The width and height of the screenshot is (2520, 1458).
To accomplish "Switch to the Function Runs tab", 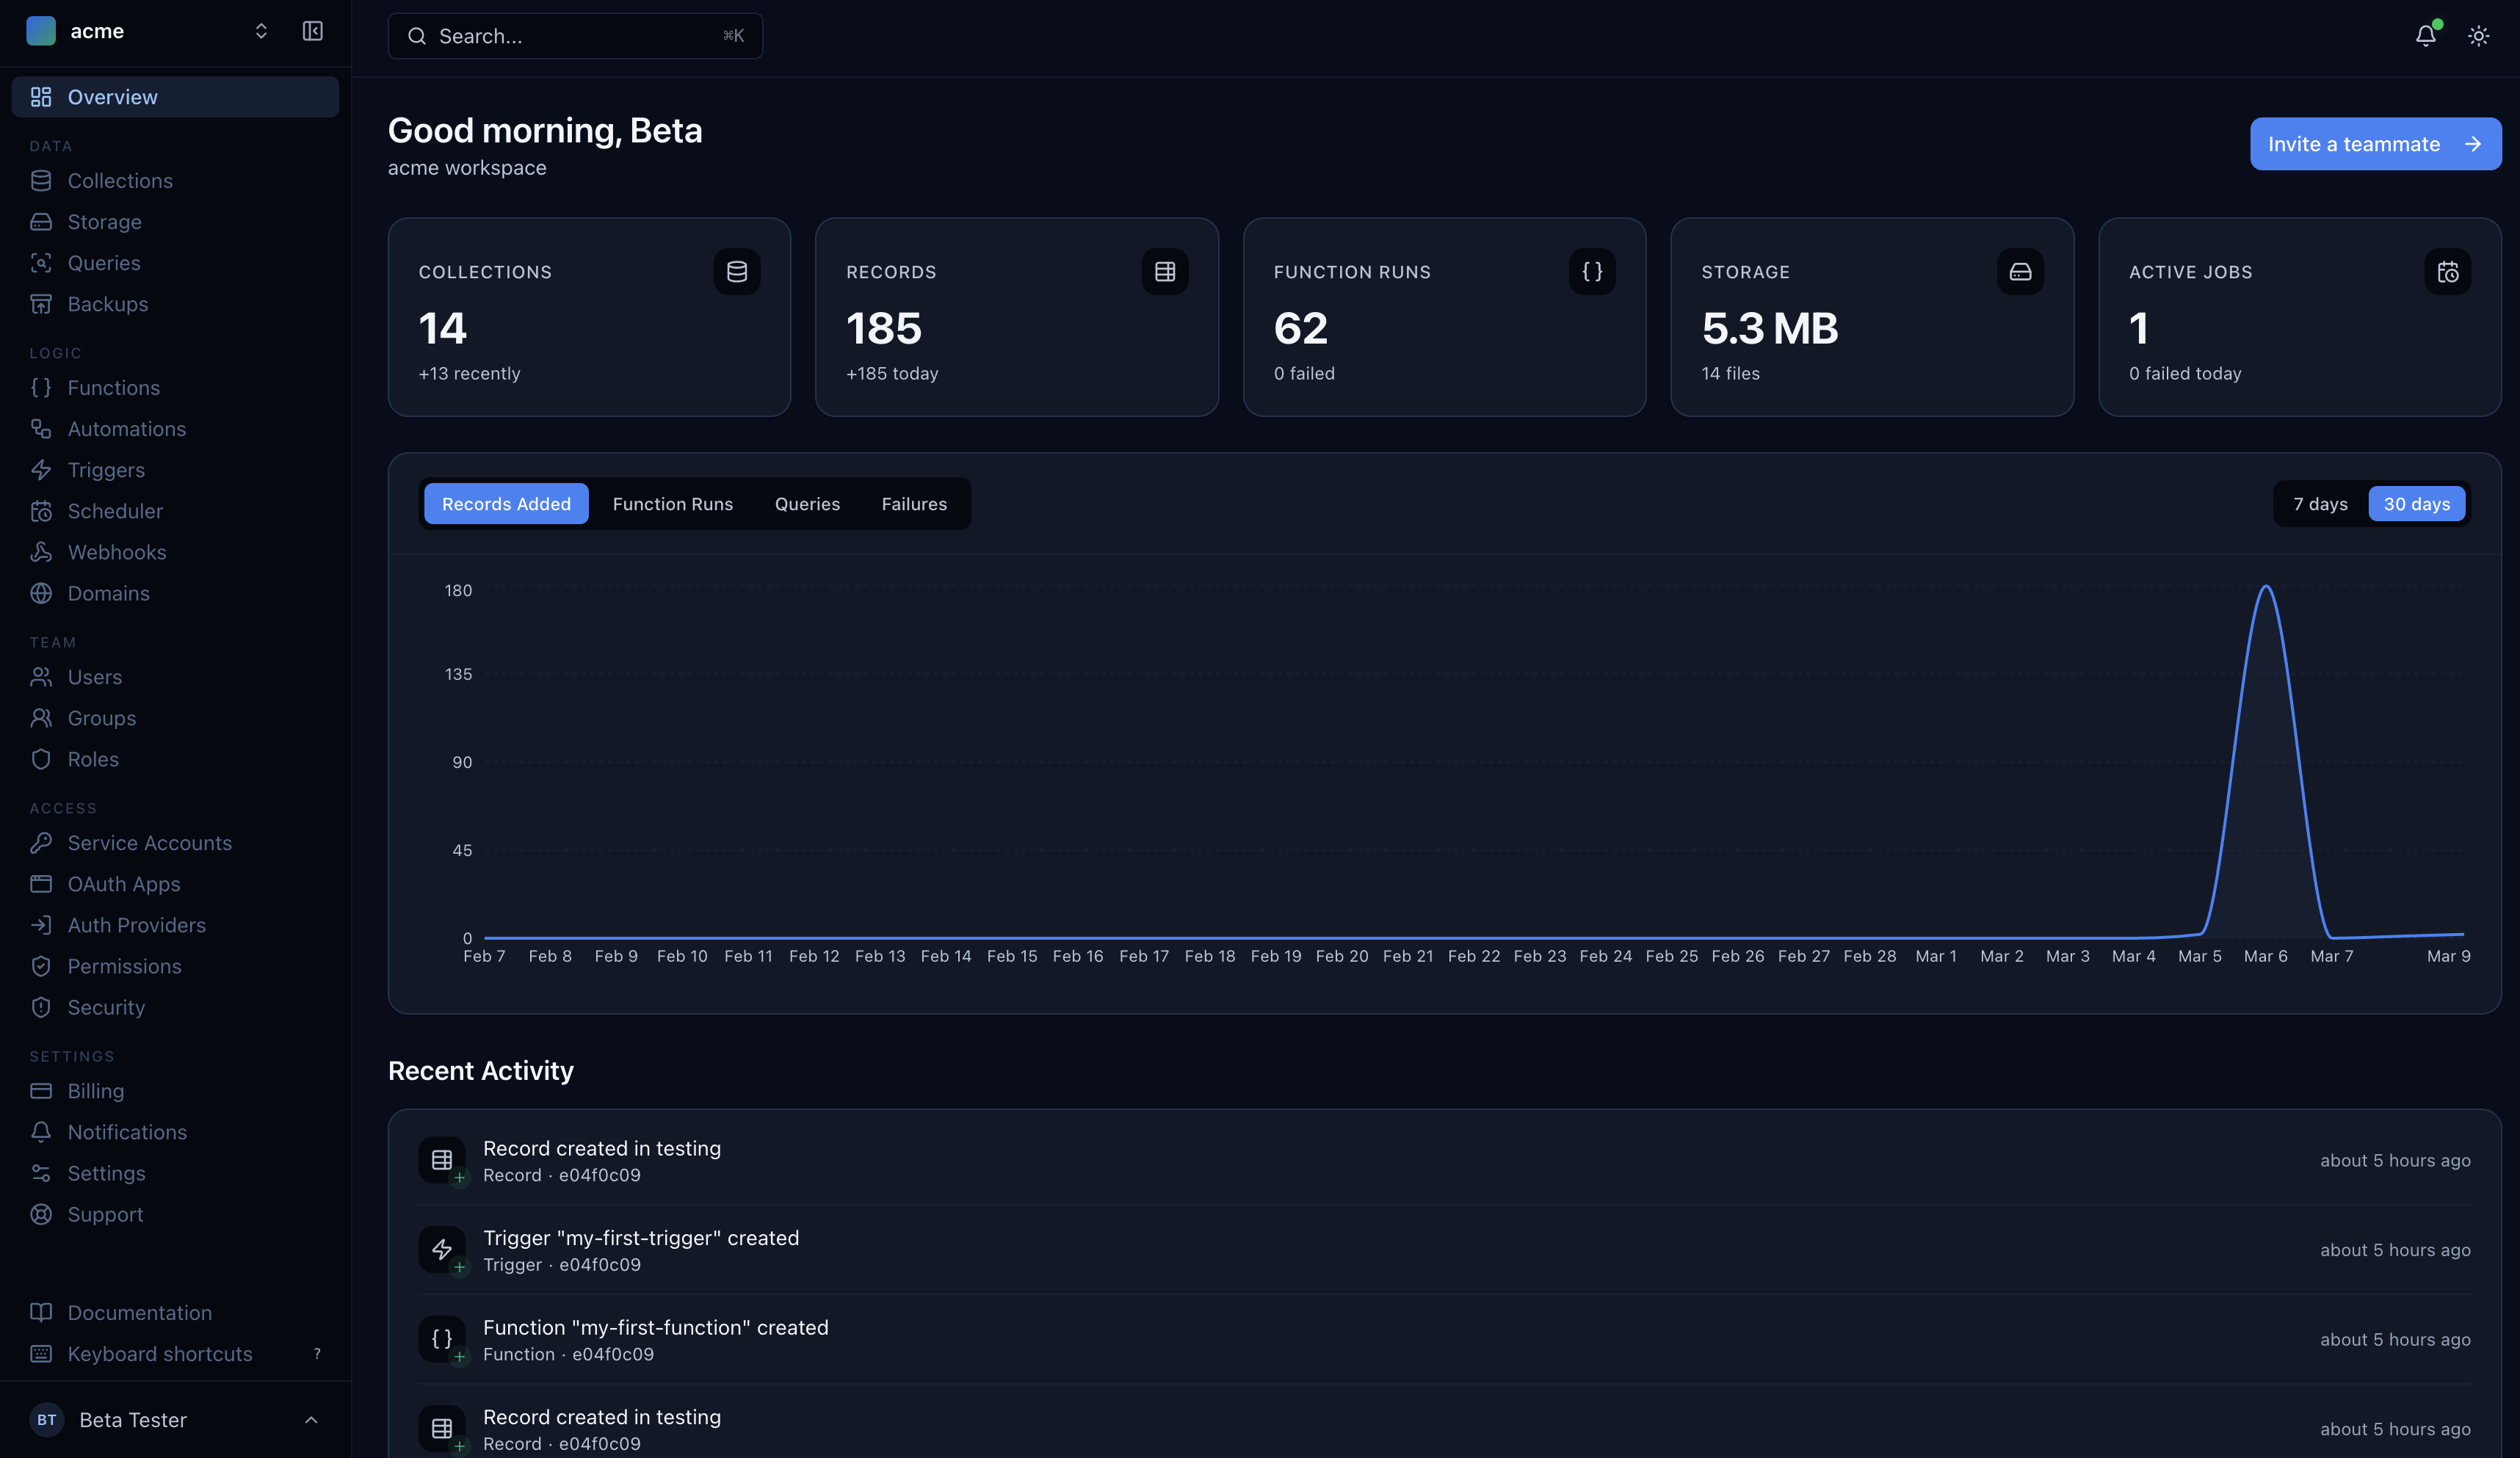I will pos(672,504).
